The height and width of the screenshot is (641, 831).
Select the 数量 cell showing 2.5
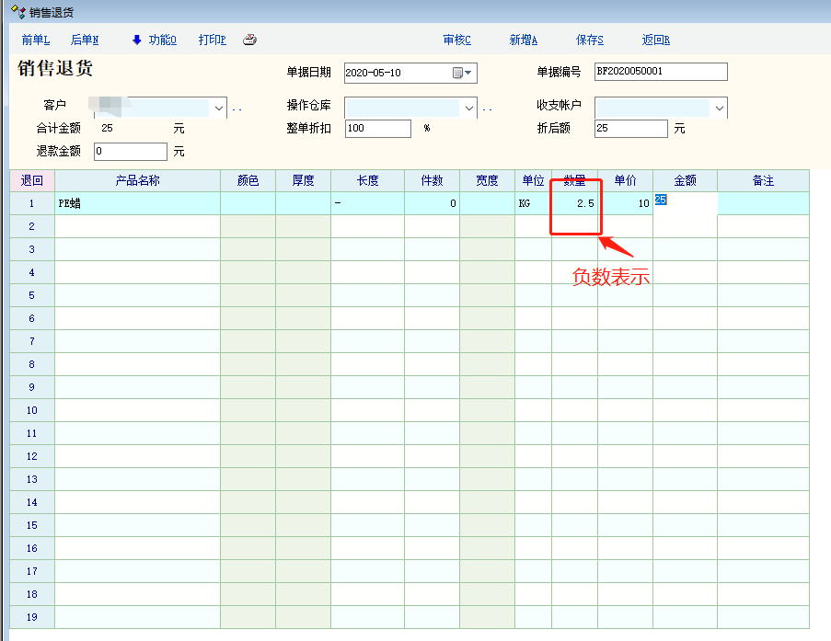(574, 203)
